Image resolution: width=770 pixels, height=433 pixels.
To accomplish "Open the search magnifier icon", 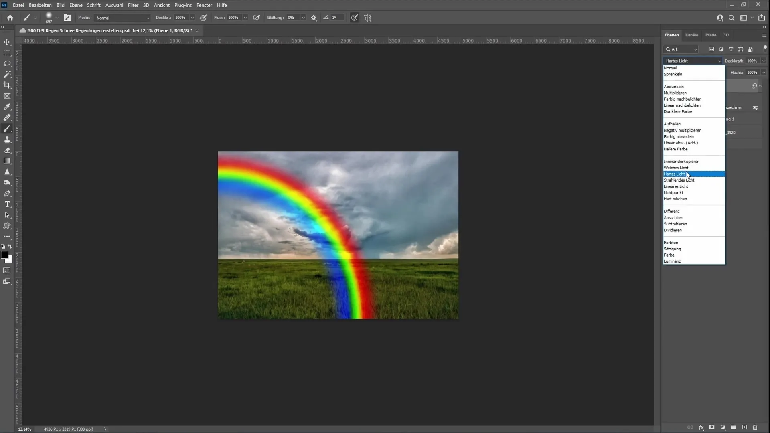I will [x=731, y=18].
